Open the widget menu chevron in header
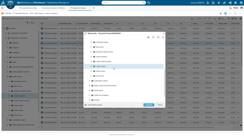Screen dimensions: 244x137 240,13
